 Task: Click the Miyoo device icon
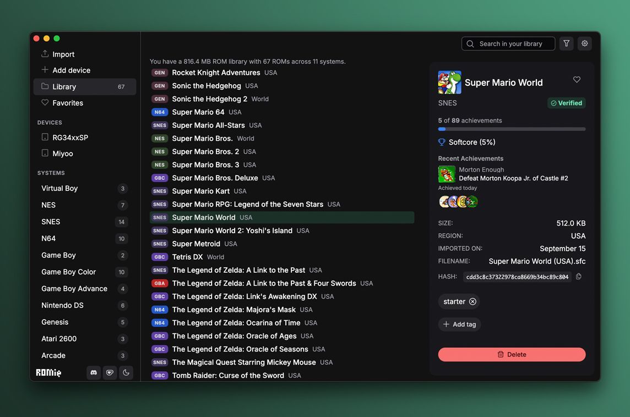45,153
